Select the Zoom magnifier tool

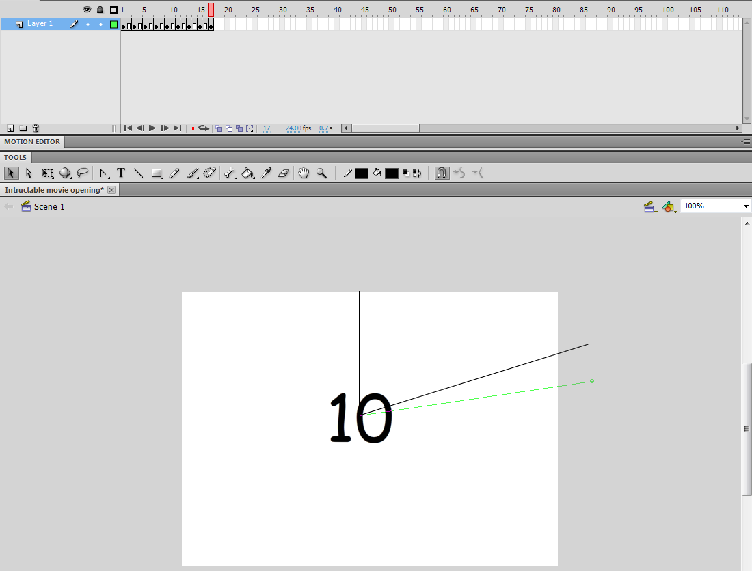click(321, 173)
